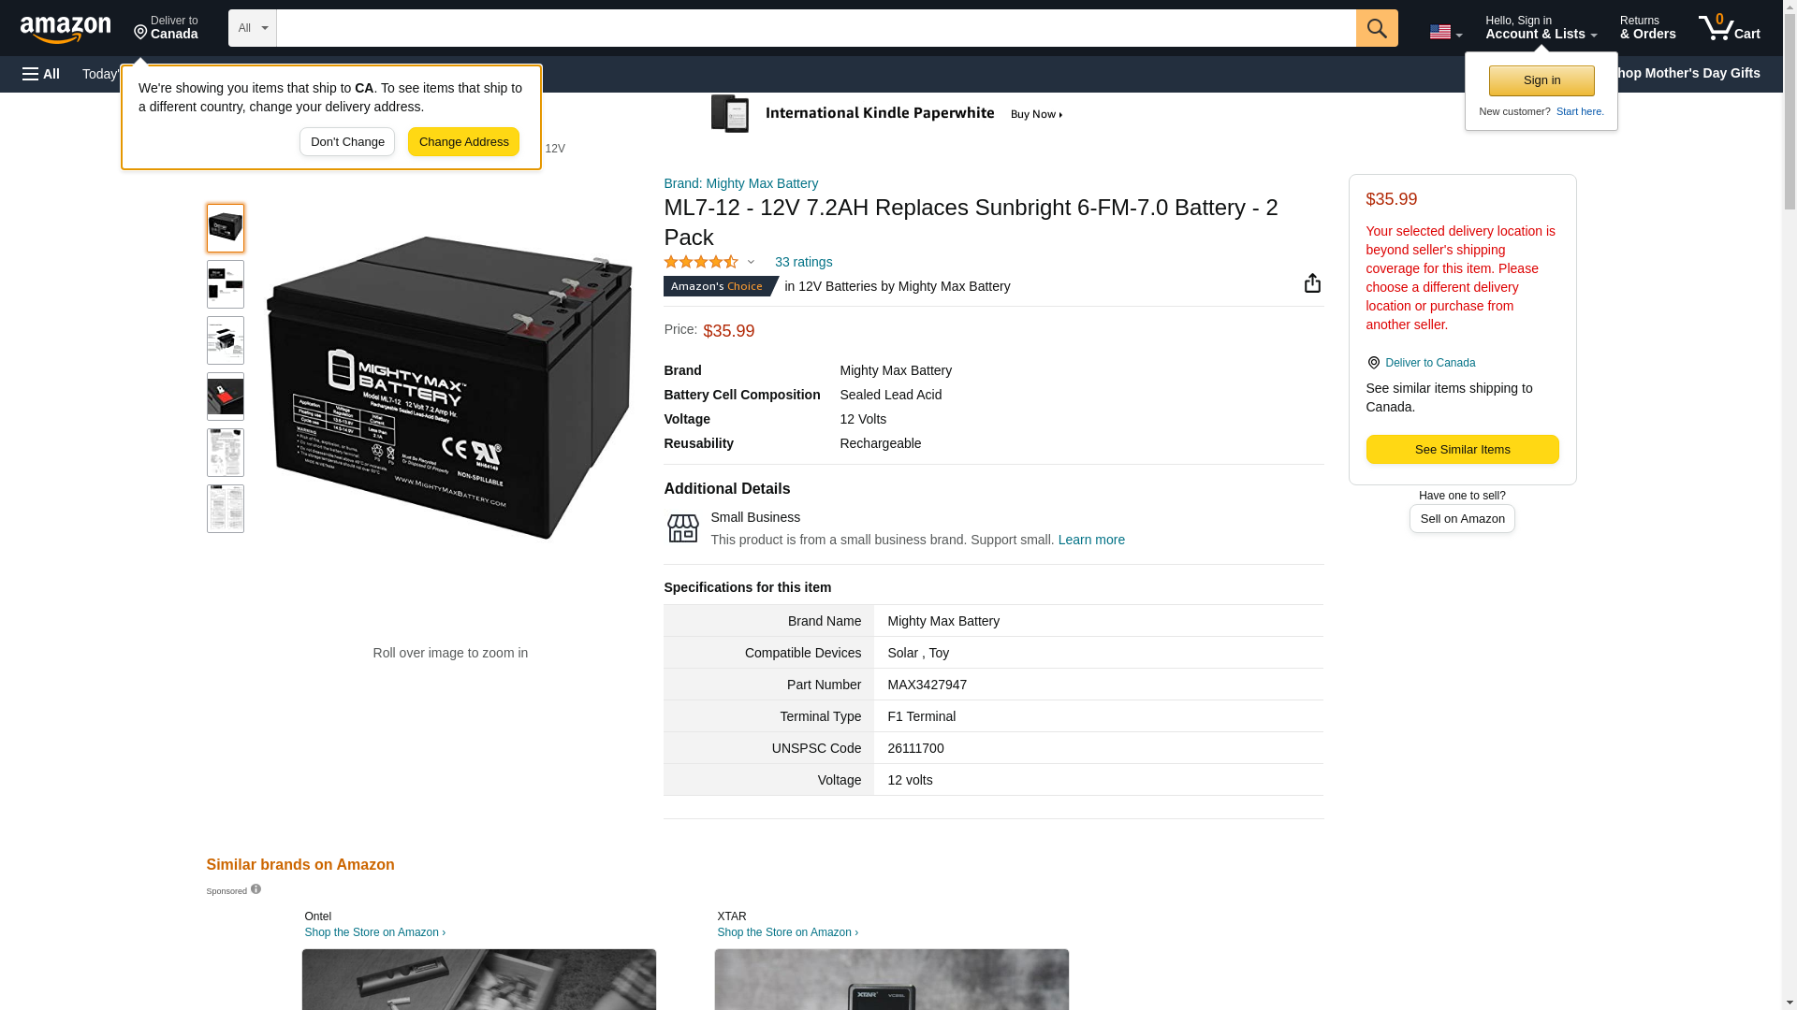Click the Amazon logo
The height and width of the screenshot is (1010, 1797).
point(66,29)
